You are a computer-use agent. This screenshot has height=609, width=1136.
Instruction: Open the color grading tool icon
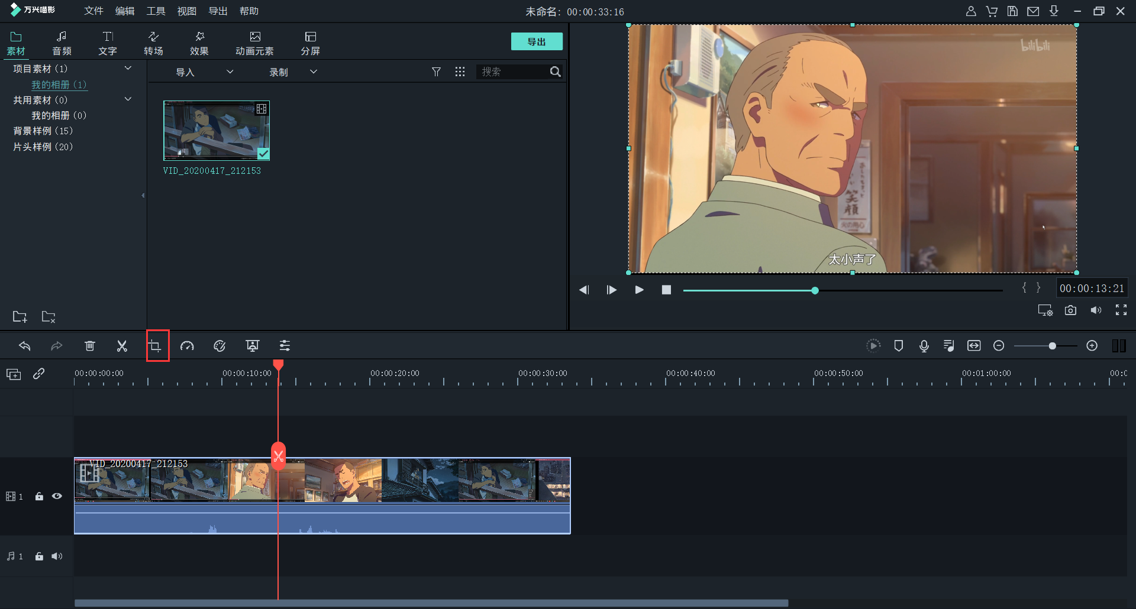click(x=220, y=346)
